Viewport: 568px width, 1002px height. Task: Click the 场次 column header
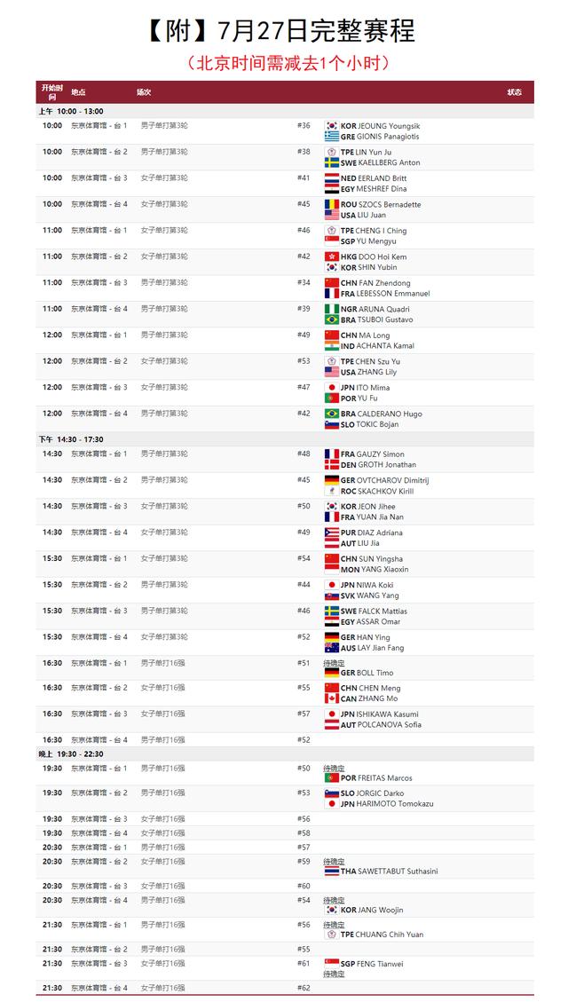(143, 92)
